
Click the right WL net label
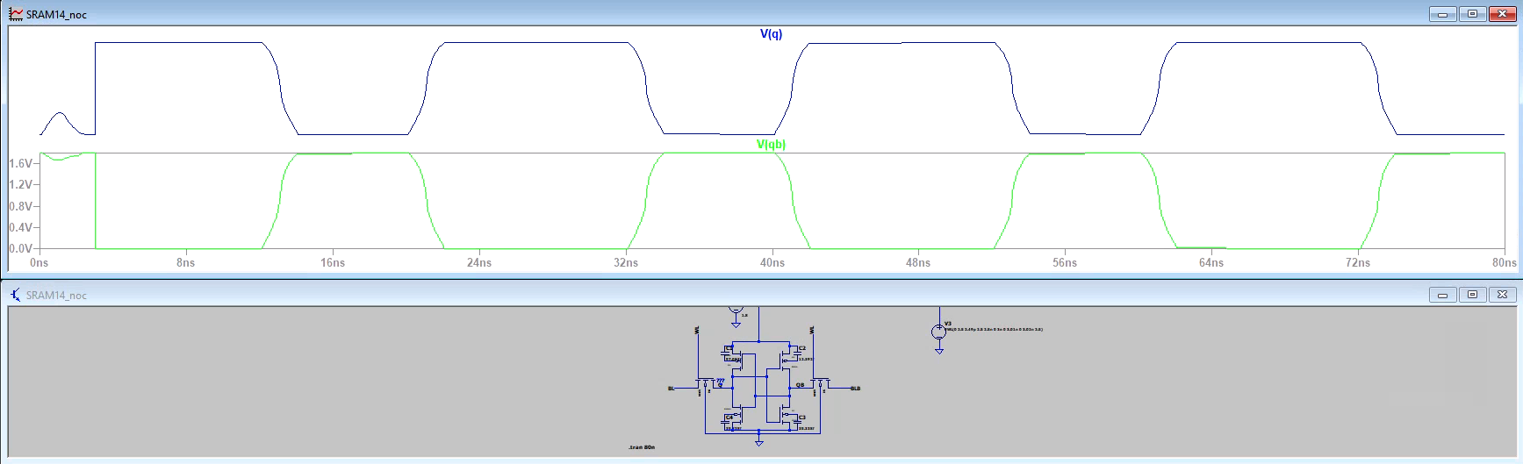pos(812,330)
